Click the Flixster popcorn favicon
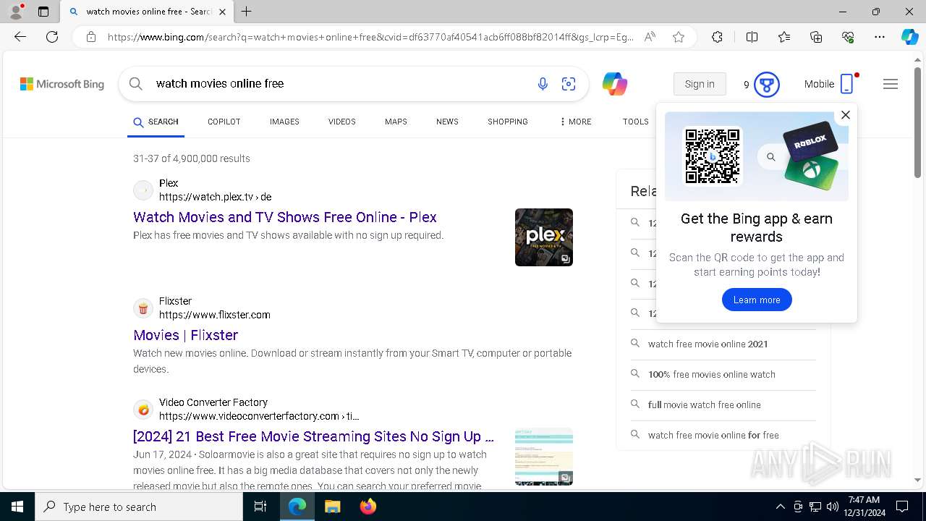This screenshot has height=521, width=926. [143, 308]
